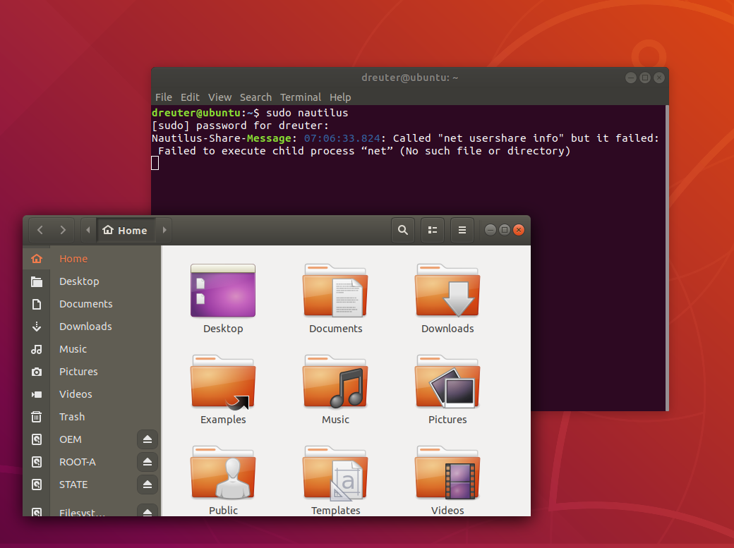Screen dimensions: 734x548
Task: Select the Public folder icon
Action: (223, 473)
